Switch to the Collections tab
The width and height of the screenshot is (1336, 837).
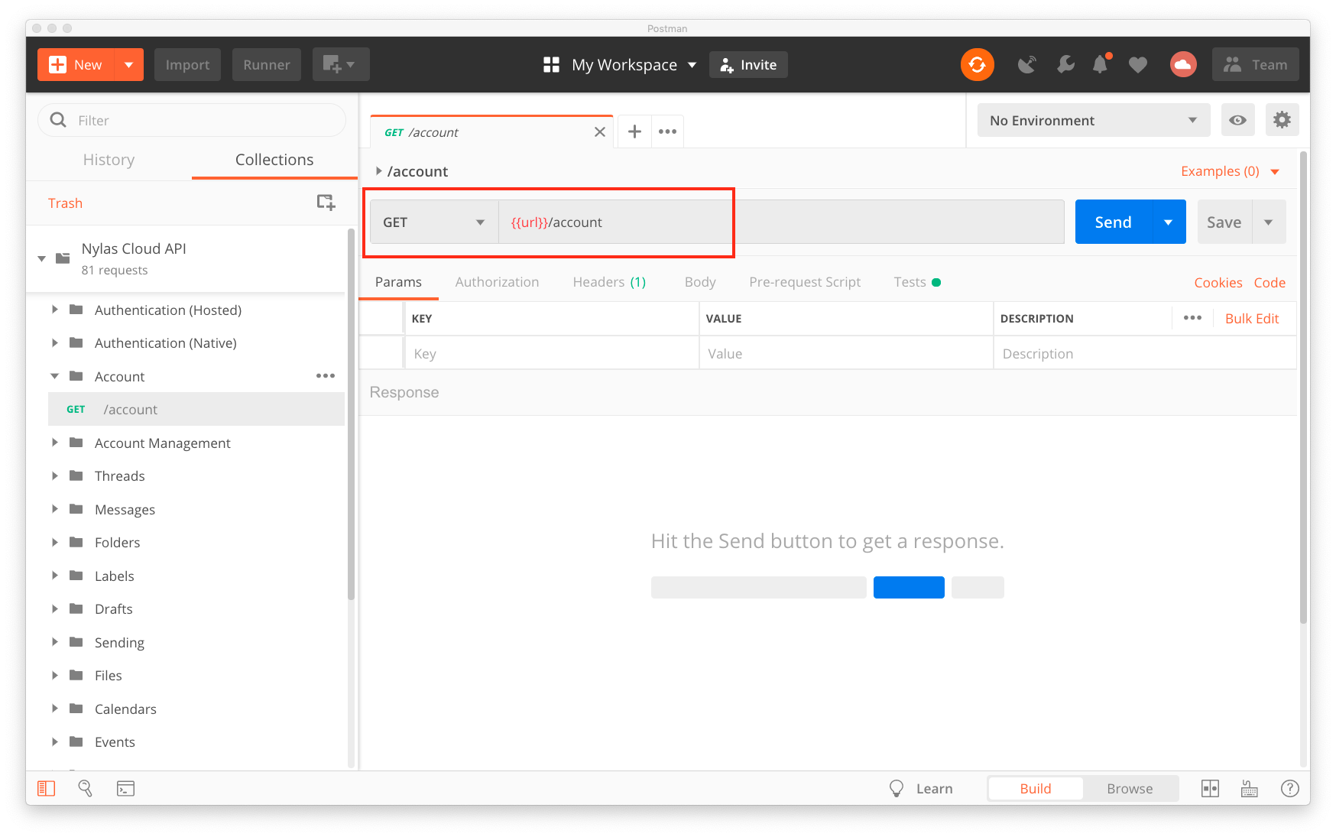[x=274, y=160]
